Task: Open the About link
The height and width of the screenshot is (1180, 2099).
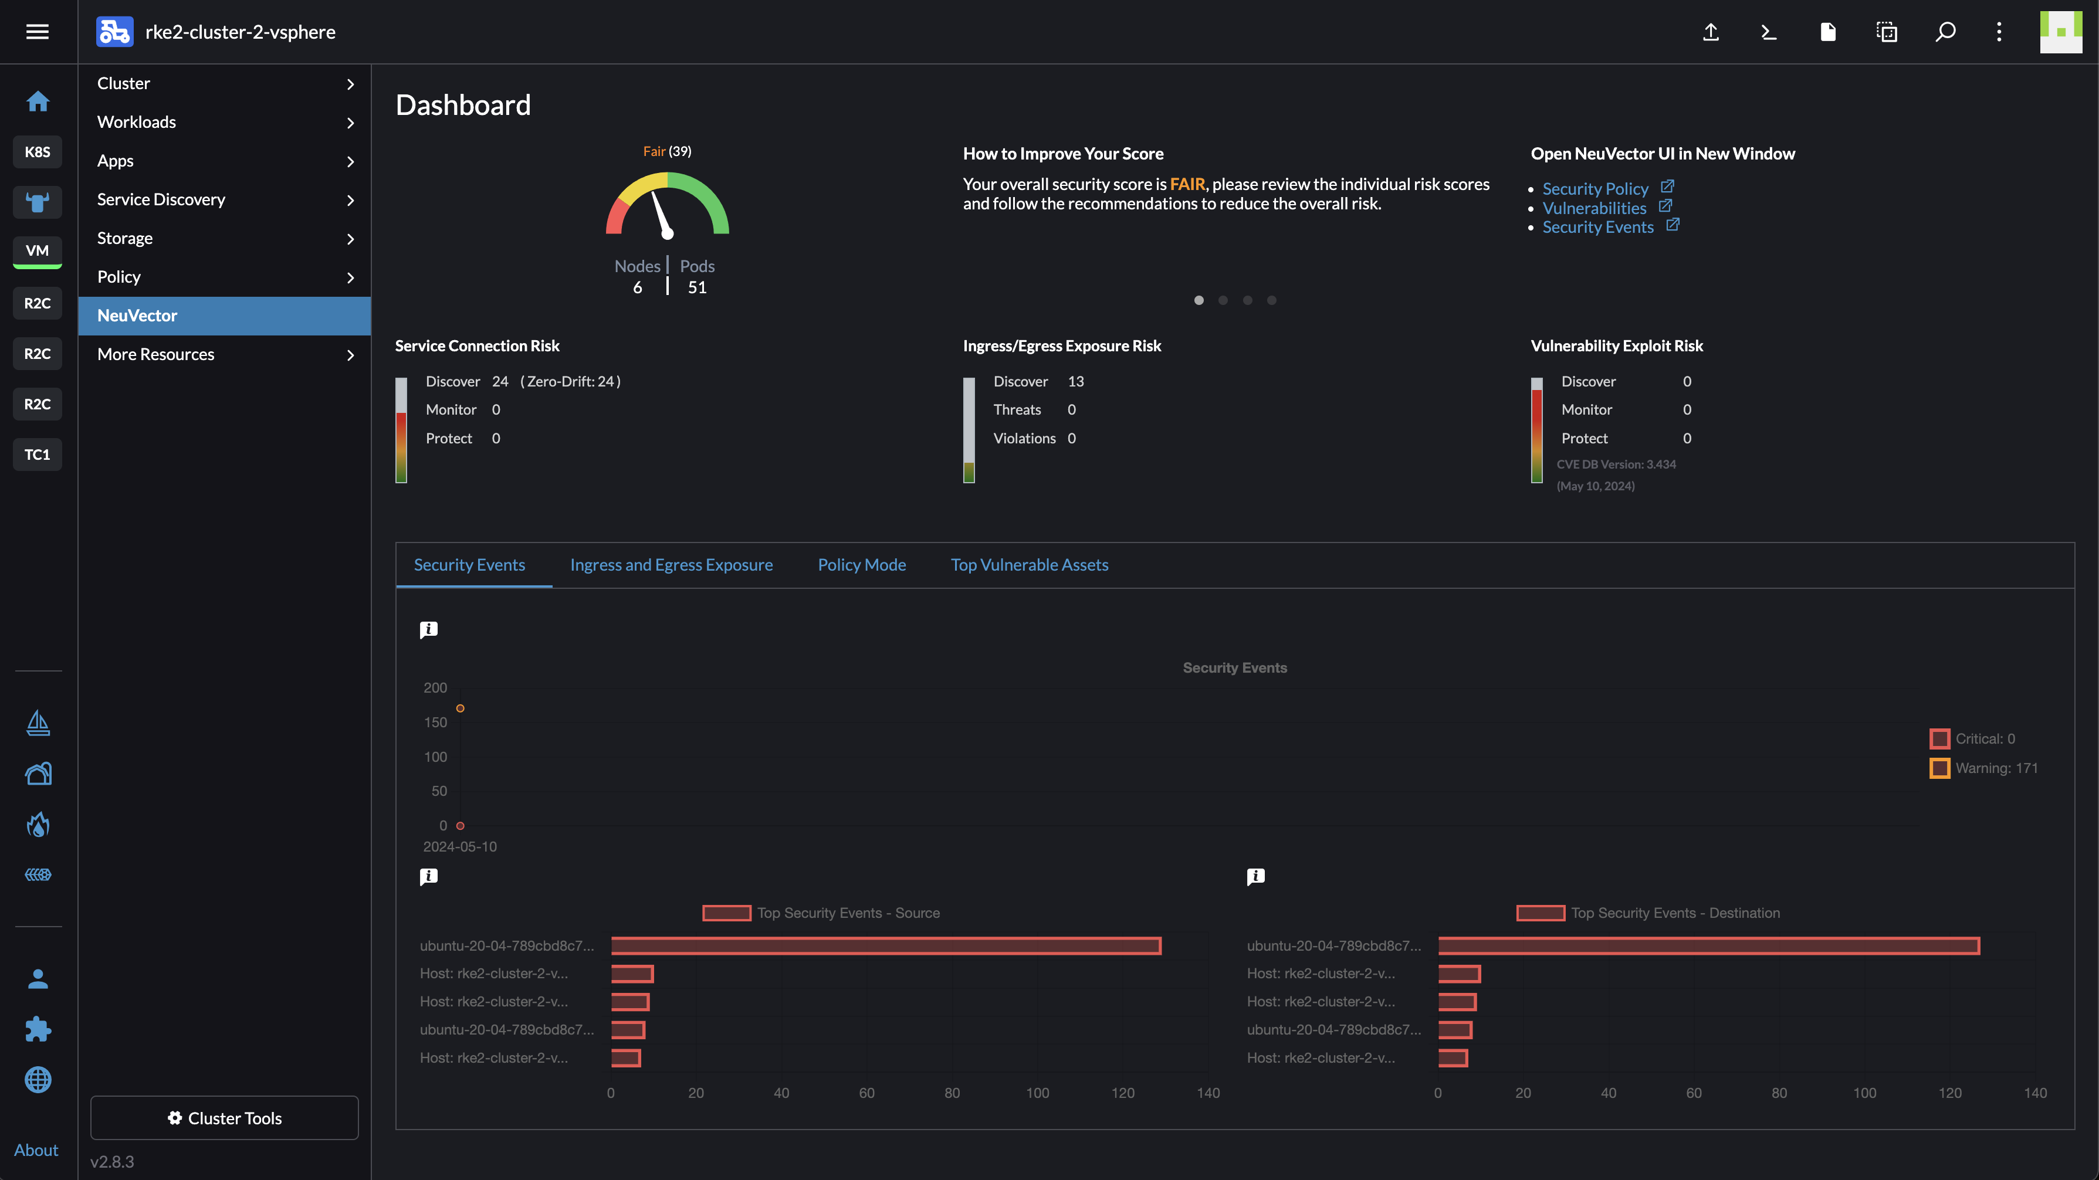Action: click(x=36, y=1150)
